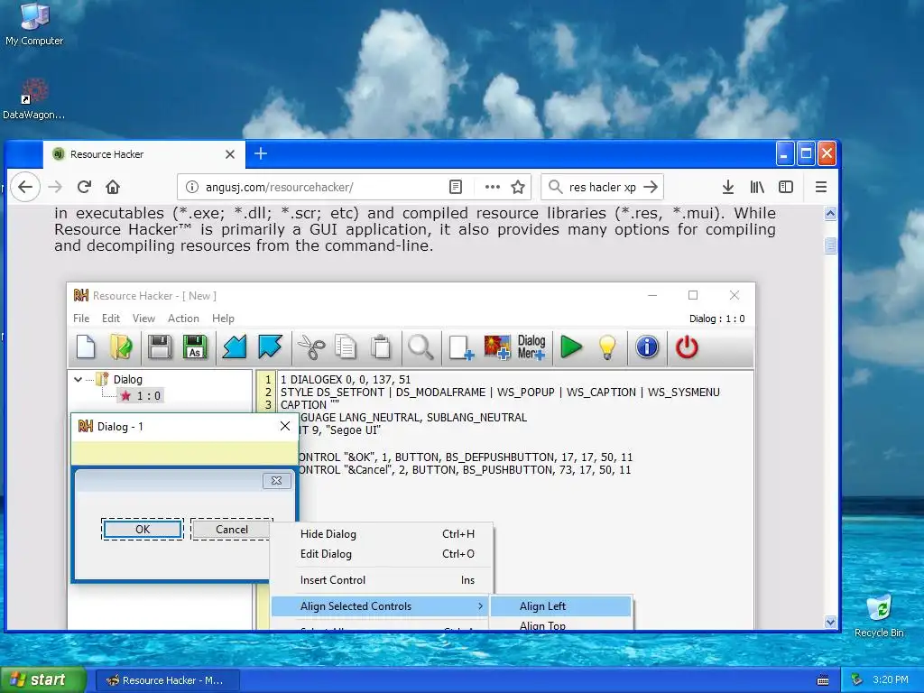This screenshot has height=693, width=924.
Task: Toggle the browser sidebar icon
Action: tap(786, 187)
